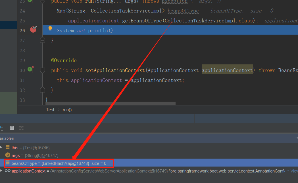The image size is (298, 183).
Task: Expand the 'this' variable node
Action: click(1, 147)
